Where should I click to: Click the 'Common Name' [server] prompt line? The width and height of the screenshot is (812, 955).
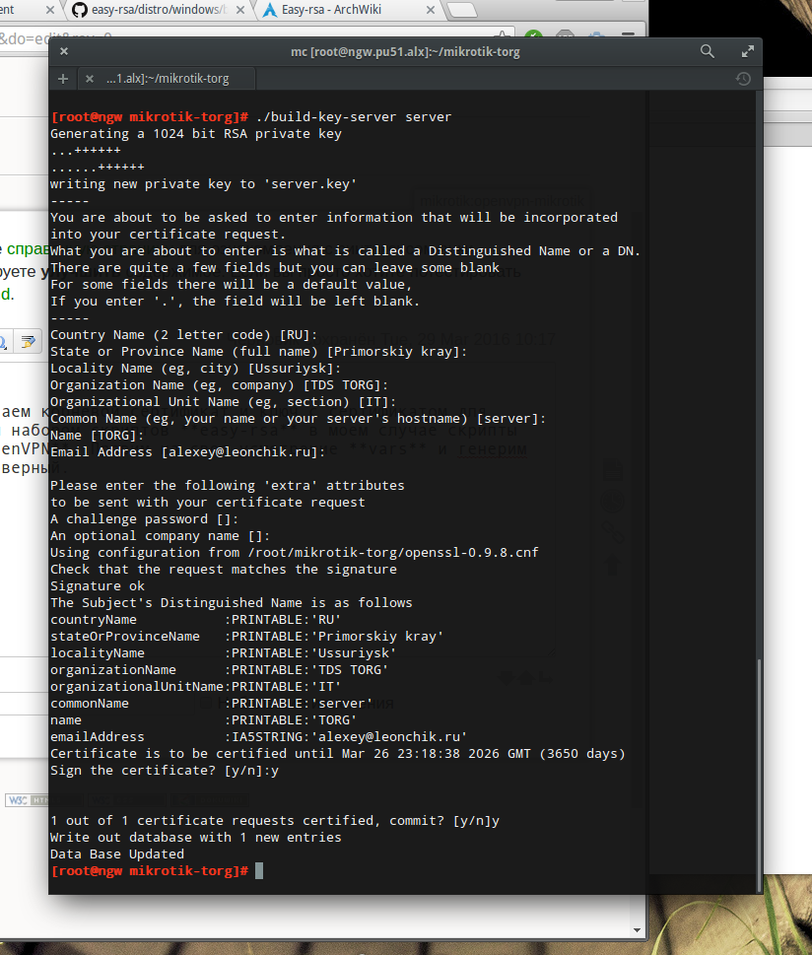[298, 419]
